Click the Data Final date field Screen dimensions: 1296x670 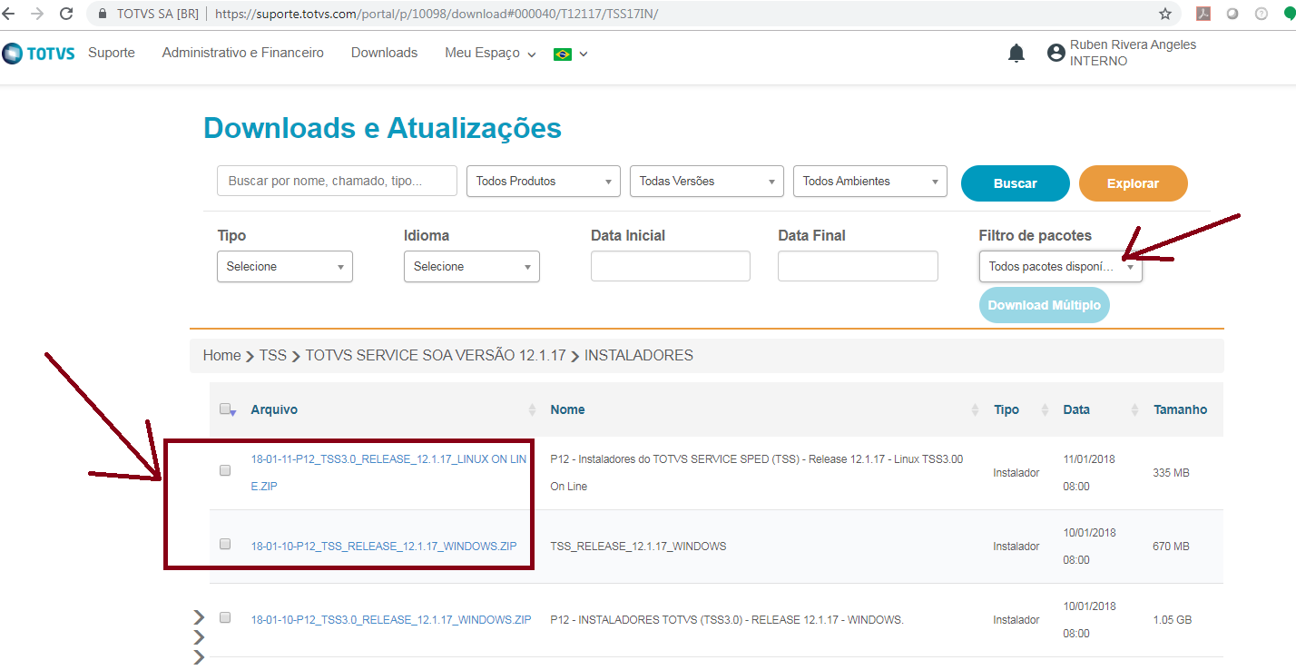(x=858, y=266)
